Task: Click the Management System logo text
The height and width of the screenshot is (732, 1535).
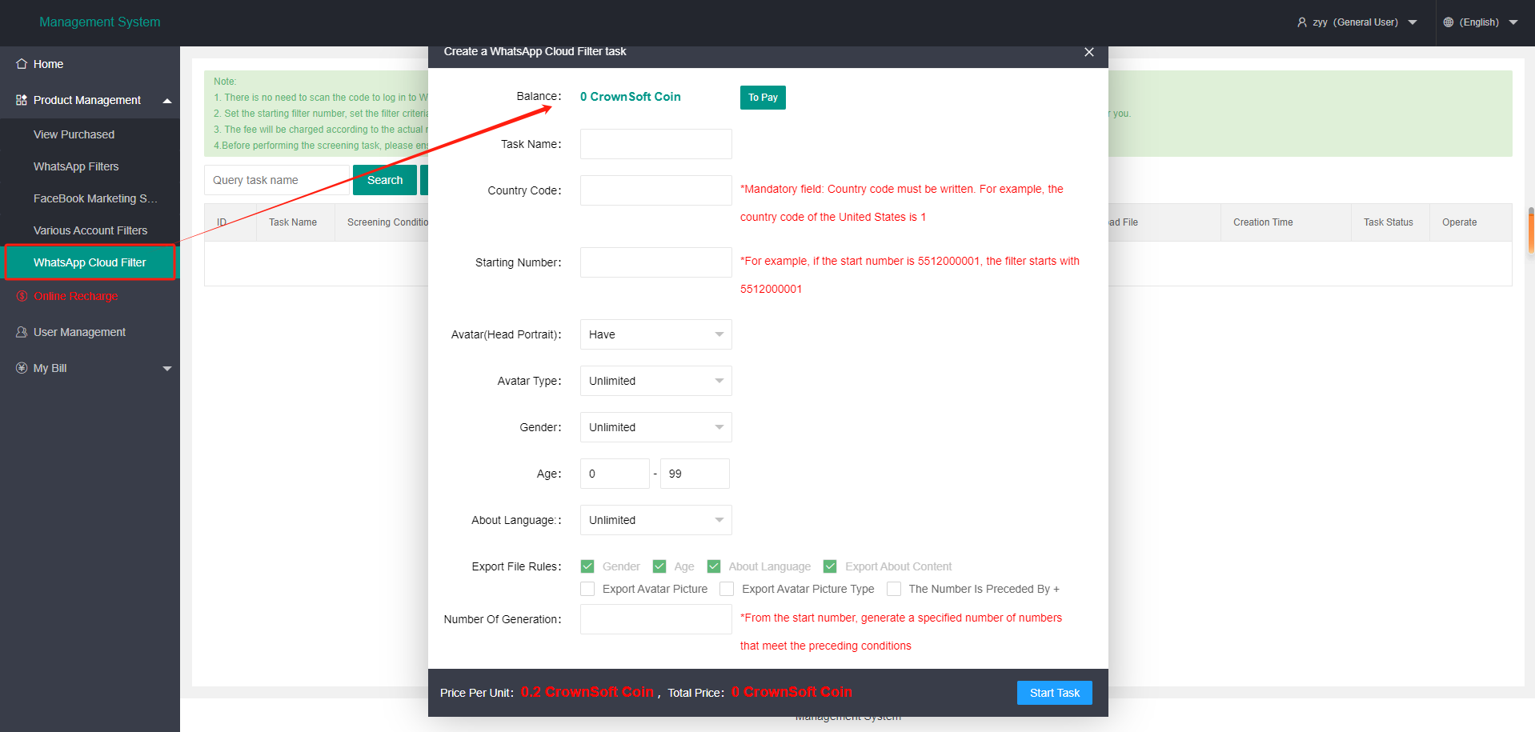Action: click(x=100, y=22)
